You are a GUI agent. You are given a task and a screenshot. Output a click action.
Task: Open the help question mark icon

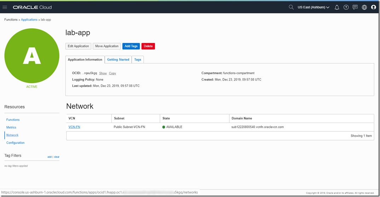pos(346,7)
